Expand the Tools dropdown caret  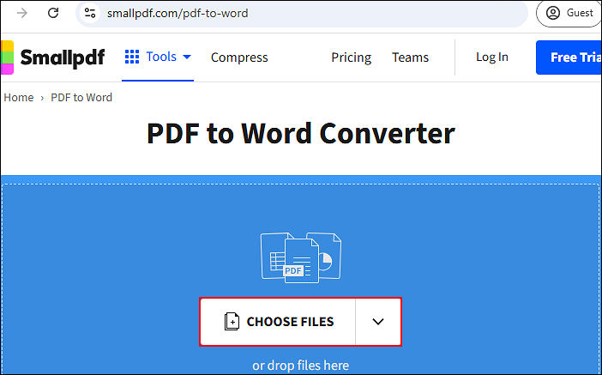pos(187,57)
